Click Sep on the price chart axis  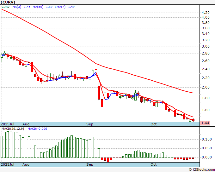pyautogui.click(x=90, y=124)
